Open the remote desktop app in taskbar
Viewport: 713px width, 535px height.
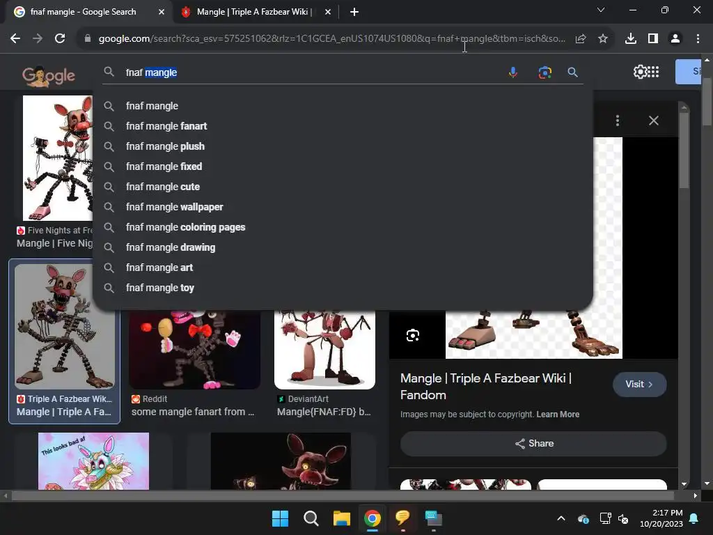pos(433,518)
